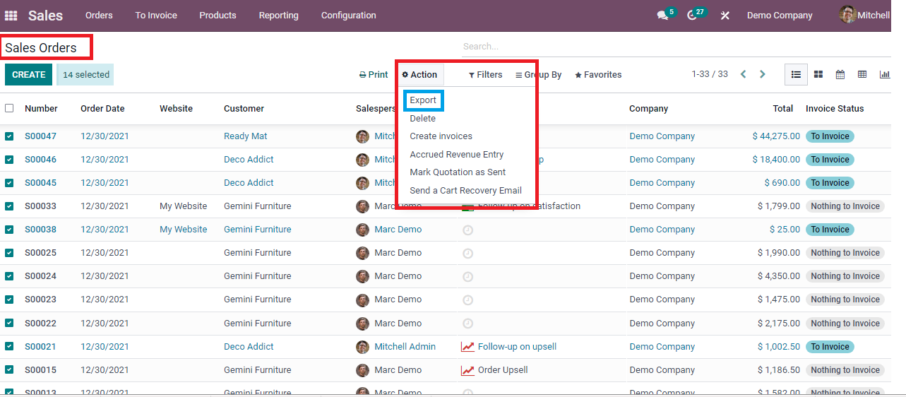Open the Favorites dropdown
The image size is (906, 397).
(x=598, y=75)
